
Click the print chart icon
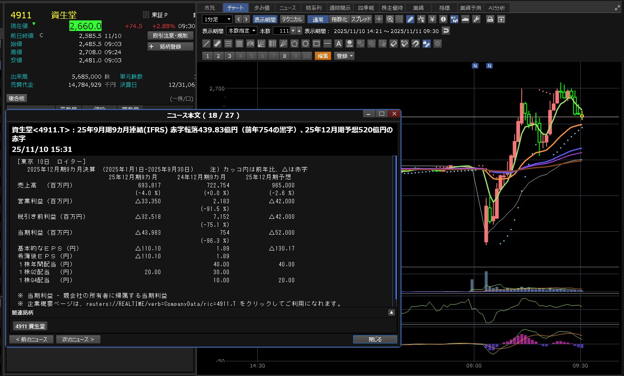coord(490,19)
